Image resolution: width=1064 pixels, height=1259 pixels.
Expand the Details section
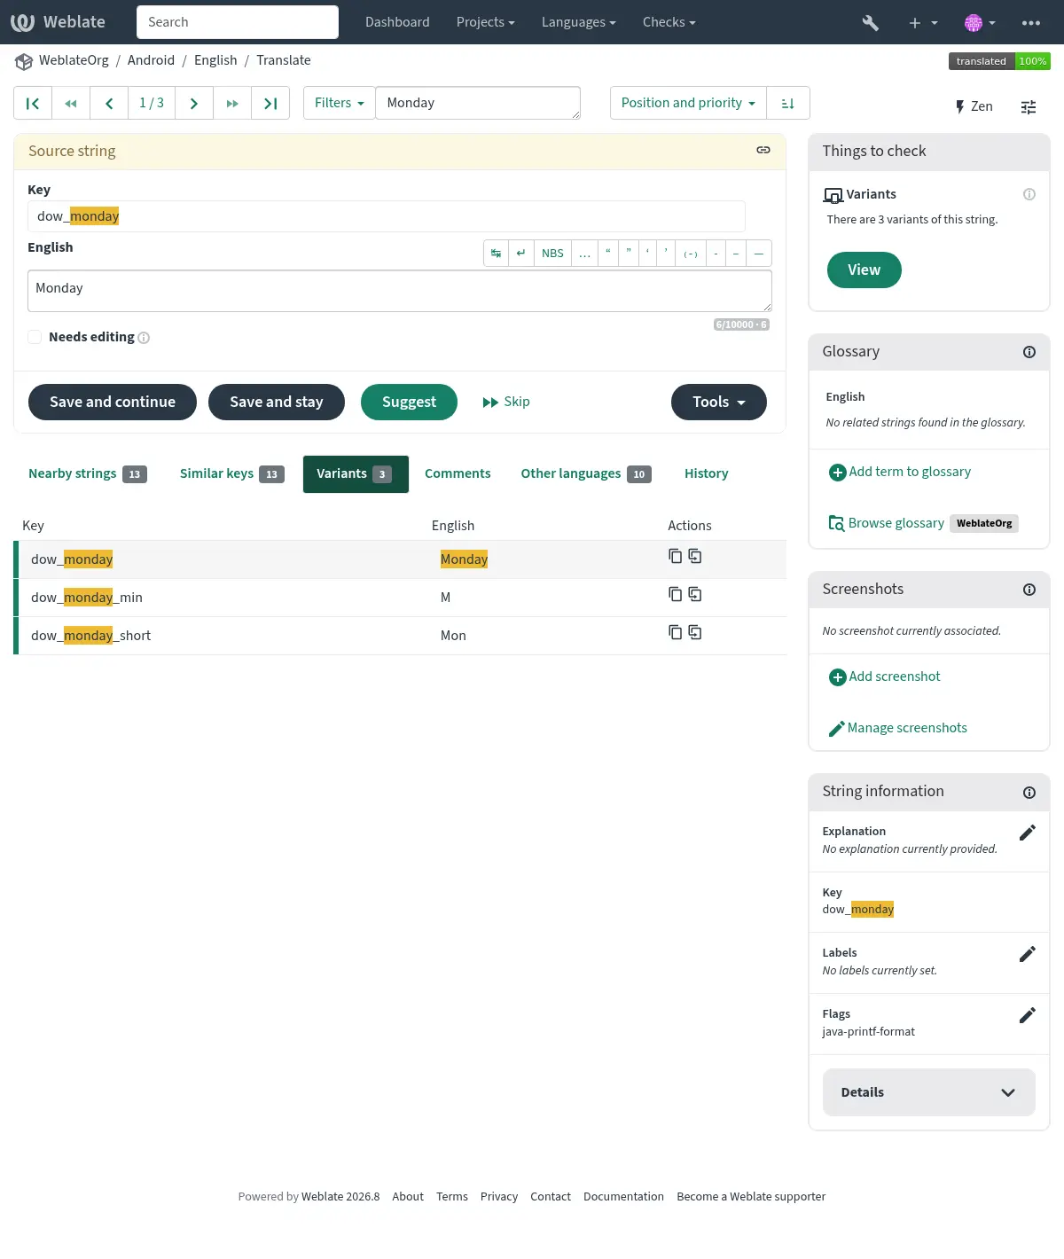pos(929,1092)
